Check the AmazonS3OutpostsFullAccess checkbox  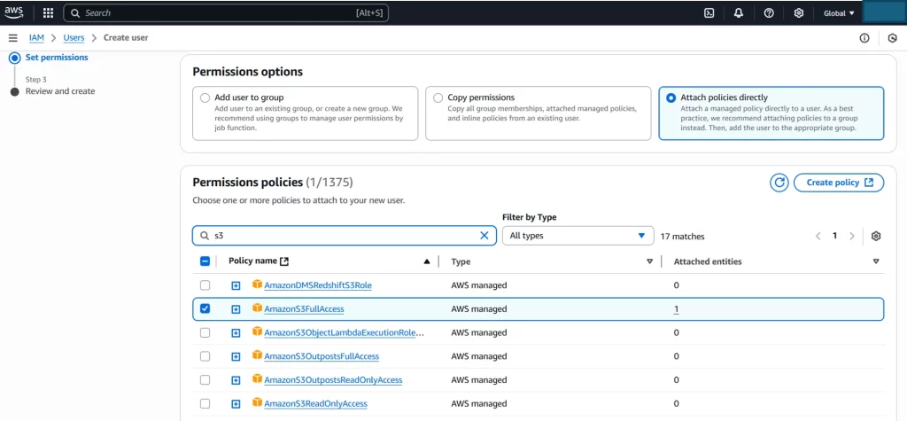pyautogui.click(x=205, y=356)
